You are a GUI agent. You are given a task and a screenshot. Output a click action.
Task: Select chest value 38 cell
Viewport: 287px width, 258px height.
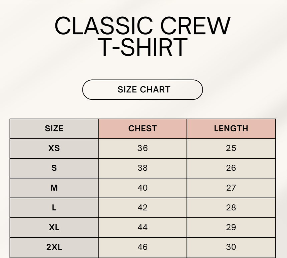coord(142,168)
